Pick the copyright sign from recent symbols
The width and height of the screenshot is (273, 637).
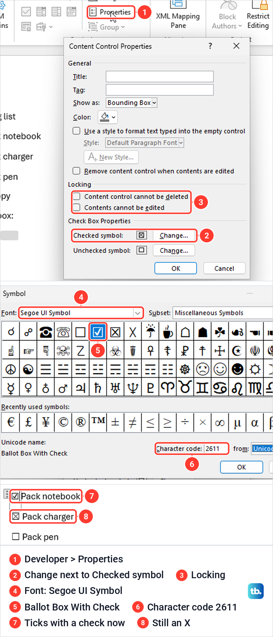[x=63, y=422]
